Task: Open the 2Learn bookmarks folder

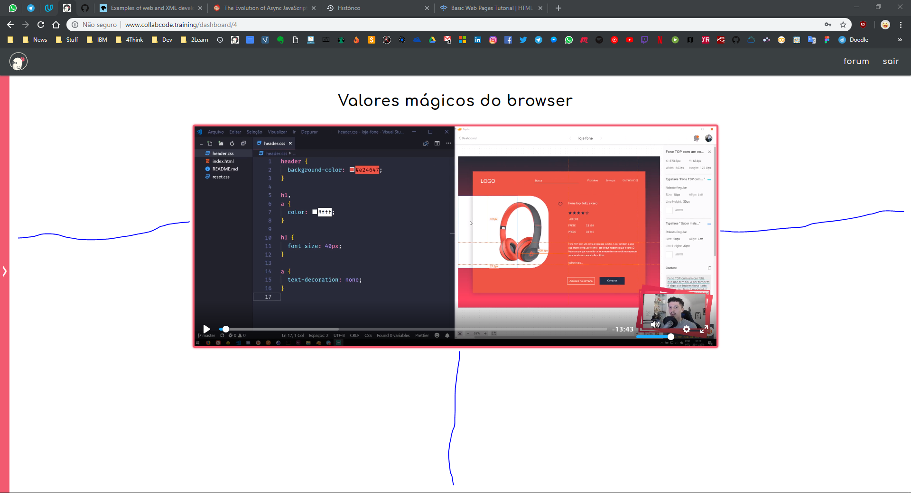Action: tap(194, 40)
